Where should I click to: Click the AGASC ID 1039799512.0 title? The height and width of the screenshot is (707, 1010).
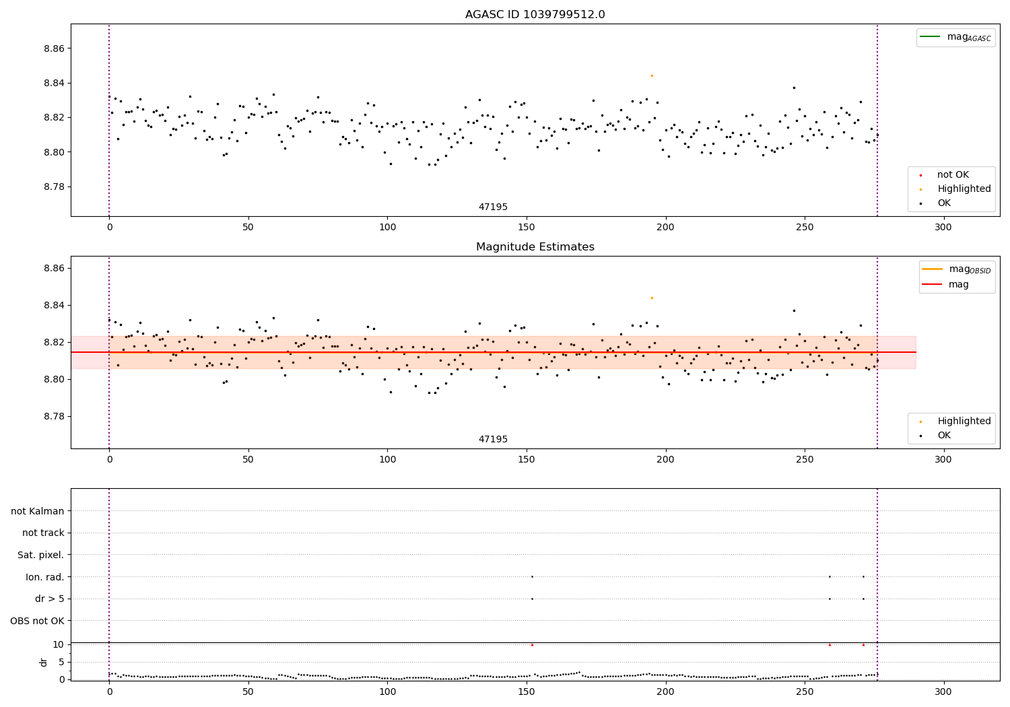[535, 15]
